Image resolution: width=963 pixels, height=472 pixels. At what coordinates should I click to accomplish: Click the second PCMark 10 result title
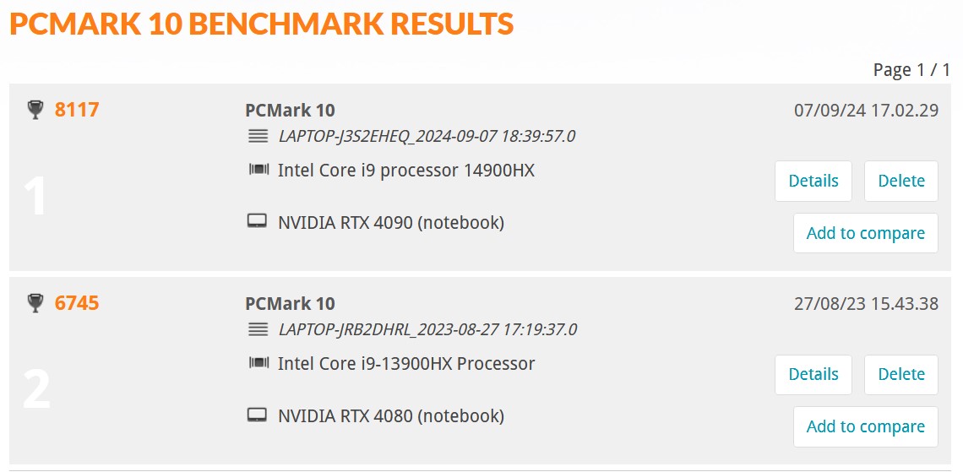pyautogui.click(x=290, y=304)
